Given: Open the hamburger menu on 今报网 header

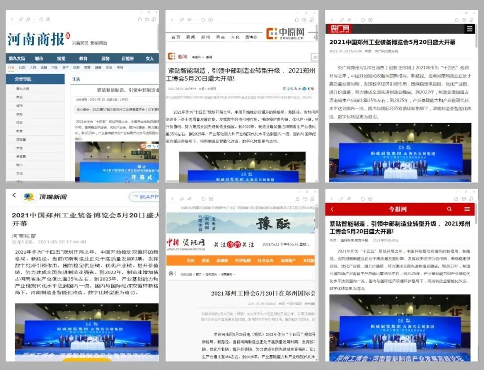Looking at the screenshot, I should 467,209.
